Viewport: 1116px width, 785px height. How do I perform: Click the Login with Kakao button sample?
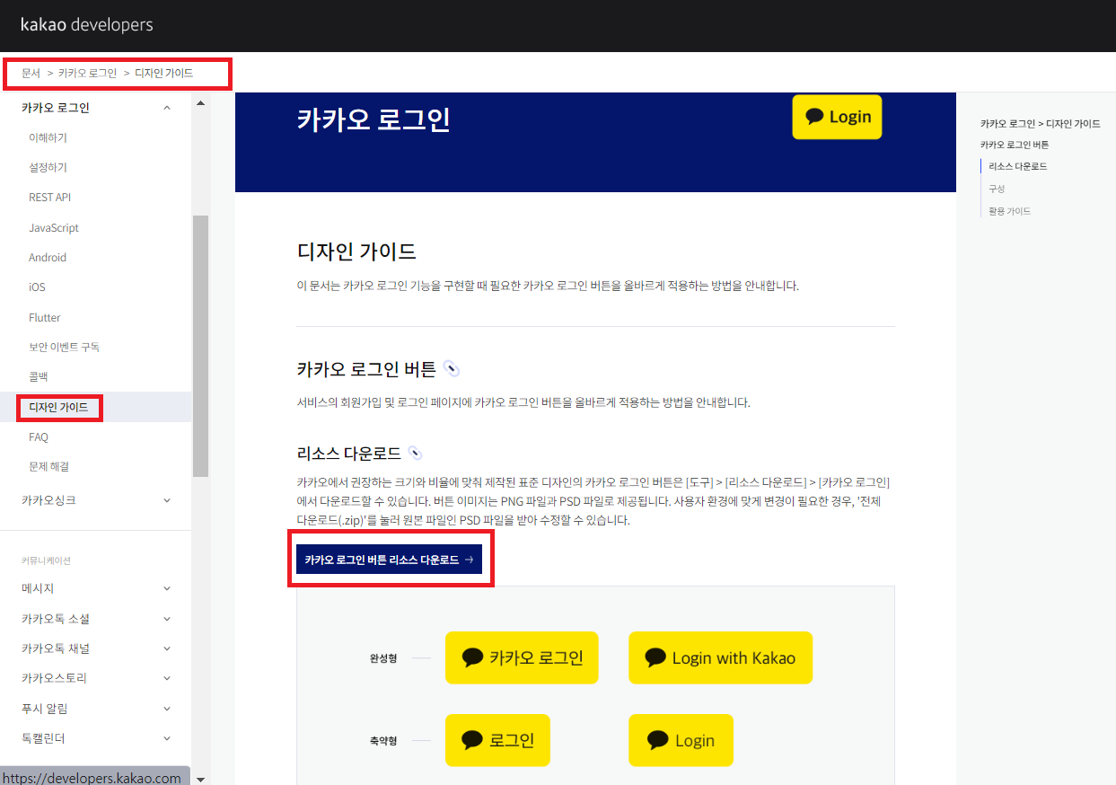pyautogui.click(x=720, y=657)
